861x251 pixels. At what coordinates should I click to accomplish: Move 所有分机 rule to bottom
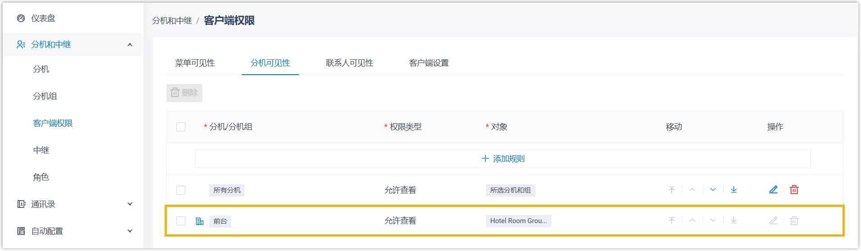(734, 190)
